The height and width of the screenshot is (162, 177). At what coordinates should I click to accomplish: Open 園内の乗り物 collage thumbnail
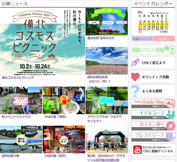pos(21,139)
